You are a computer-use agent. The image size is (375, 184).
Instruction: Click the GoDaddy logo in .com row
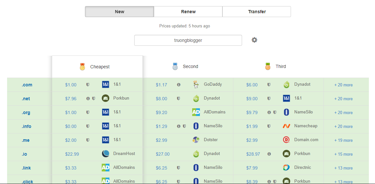coord(196,84)
